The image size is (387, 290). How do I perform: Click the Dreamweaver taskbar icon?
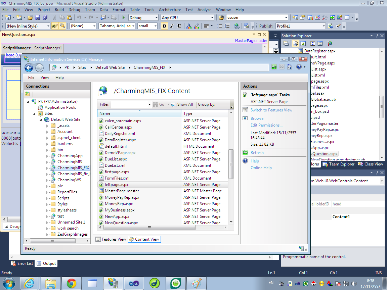[155, 283]
